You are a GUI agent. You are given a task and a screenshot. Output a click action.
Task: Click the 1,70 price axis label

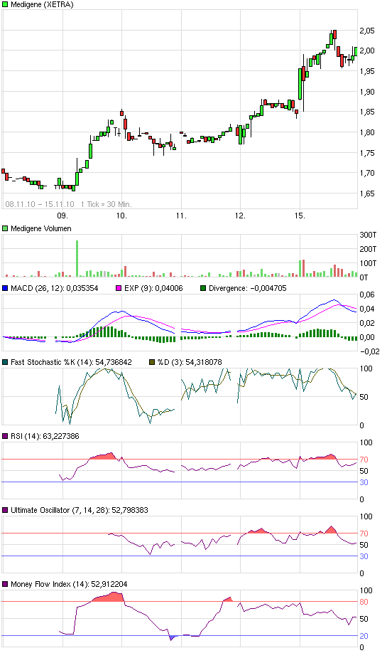[x=367, y=173]
